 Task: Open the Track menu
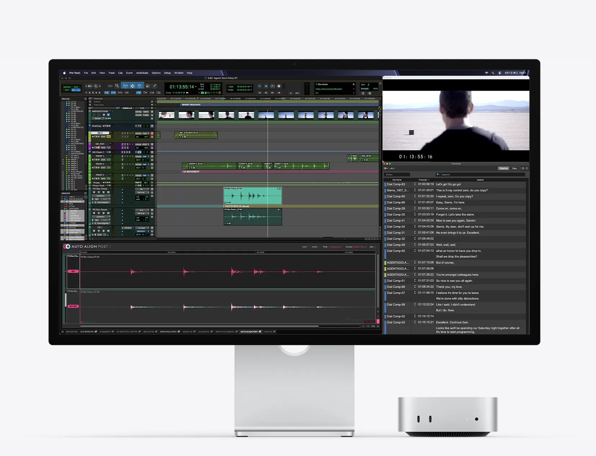click(x=112, y=73)
